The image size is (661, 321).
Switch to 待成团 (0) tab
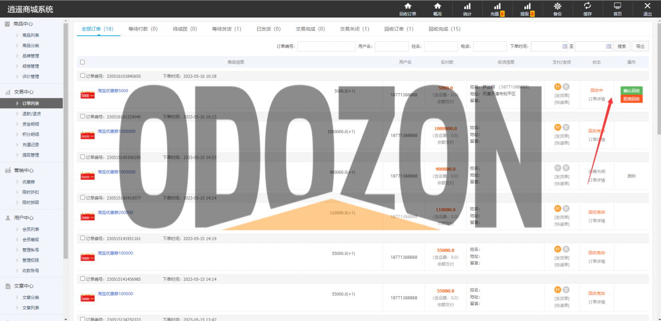185,29
